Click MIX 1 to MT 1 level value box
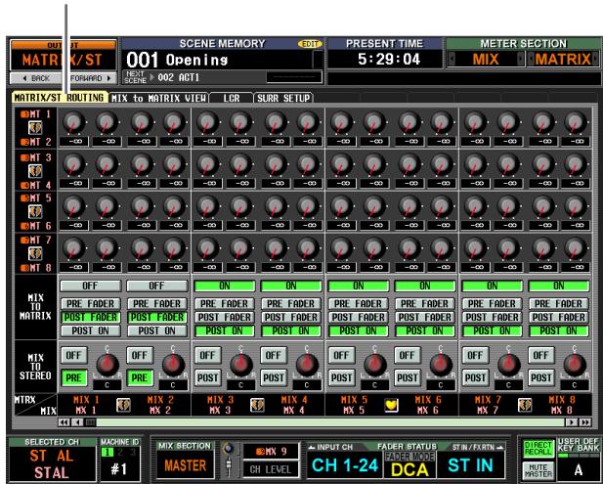 pos(74,141)
